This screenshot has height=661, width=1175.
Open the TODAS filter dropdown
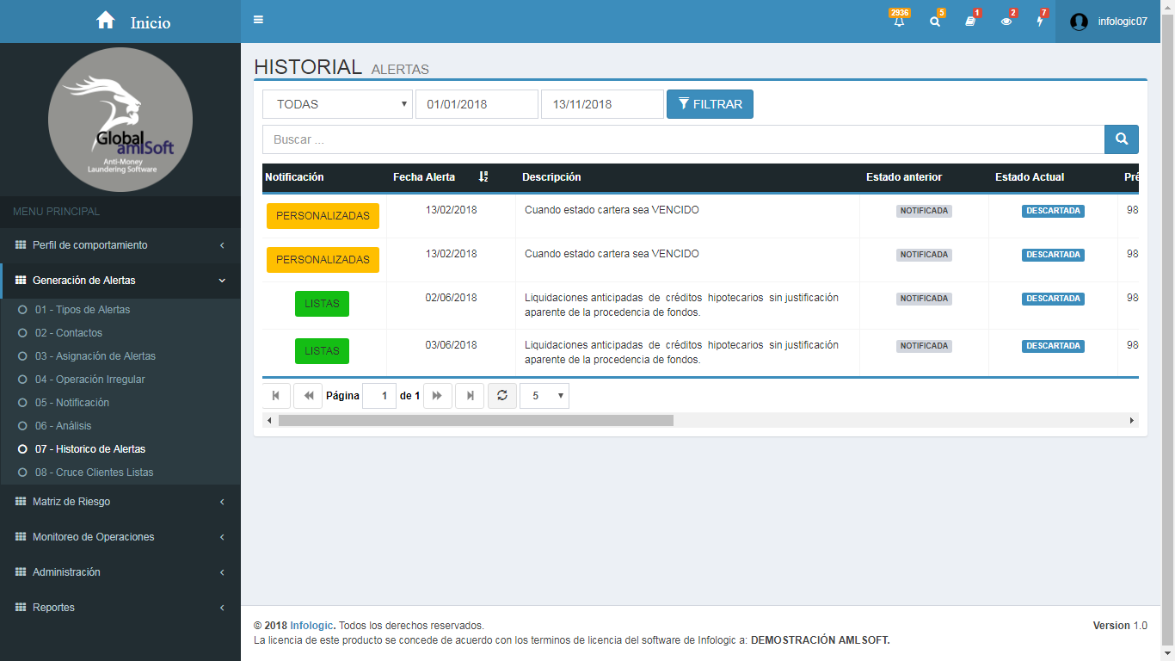click(x=337, y=104)
